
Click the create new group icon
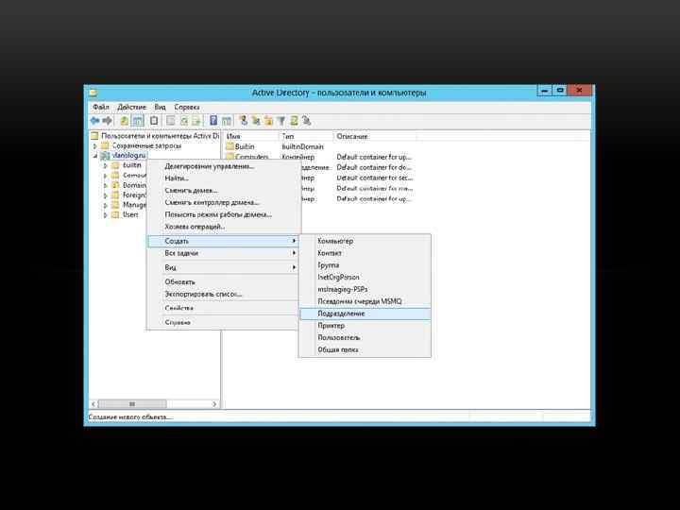tap(256, 121)
